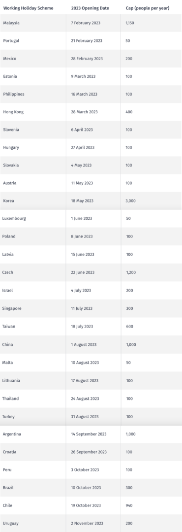Click Chile's cap value 940
This screenshot has width=182, height=532.
[x=129, y=505]
